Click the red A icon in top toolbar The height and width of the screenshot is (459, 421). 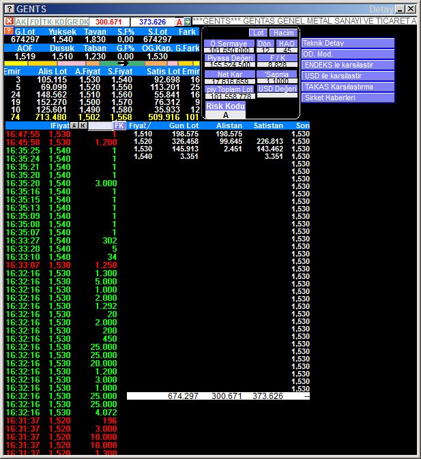179,22
